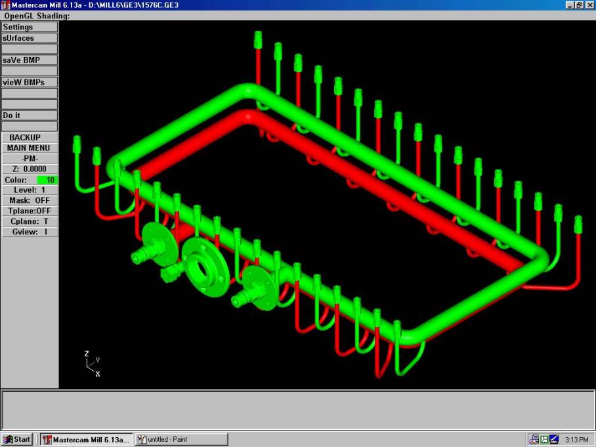Screen dimensions: 596x447
Task: Click the green display icon in the system tray
Action: point(543,438)
